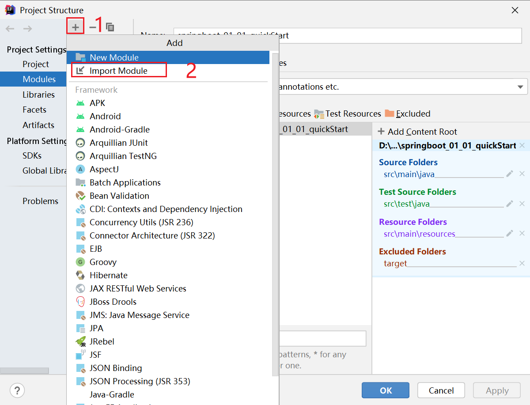Select Modules in the sidebar

pos(33,79)
